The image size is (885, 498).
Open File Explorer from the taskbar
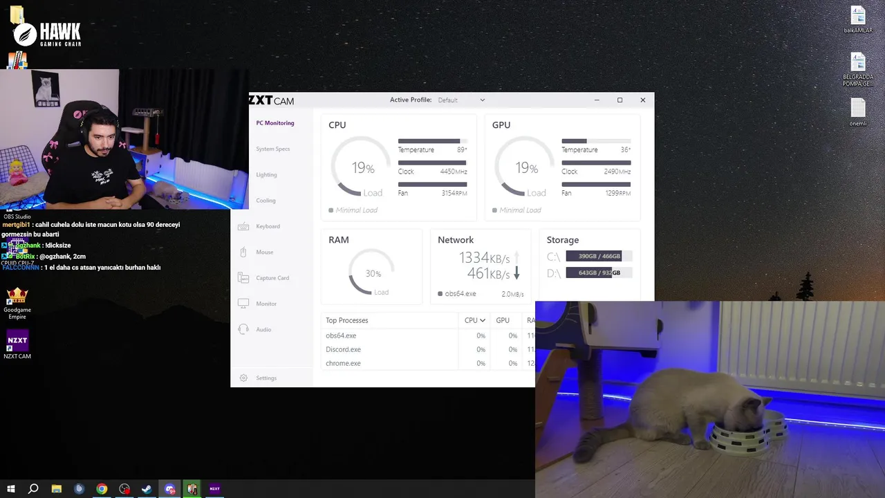(57, 489)
